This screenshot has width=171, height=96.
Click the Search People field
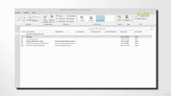(x=141, y=16)
